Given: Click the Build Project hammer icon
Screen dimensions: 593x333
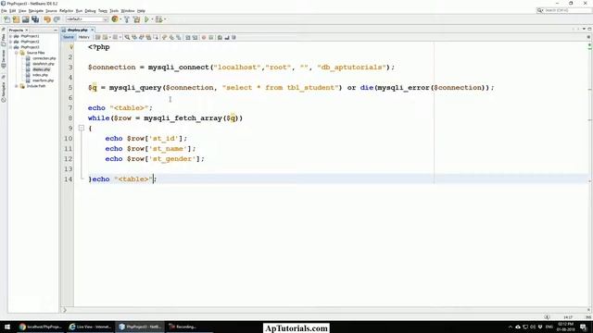Looking at the screenshot, I should 127,19.
